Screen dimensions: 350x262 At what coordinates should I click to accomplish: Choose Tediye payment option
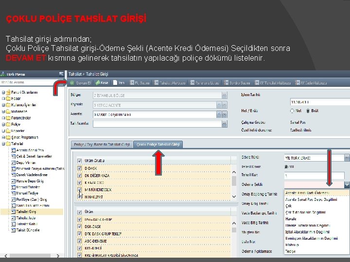[x=317, y=251]
